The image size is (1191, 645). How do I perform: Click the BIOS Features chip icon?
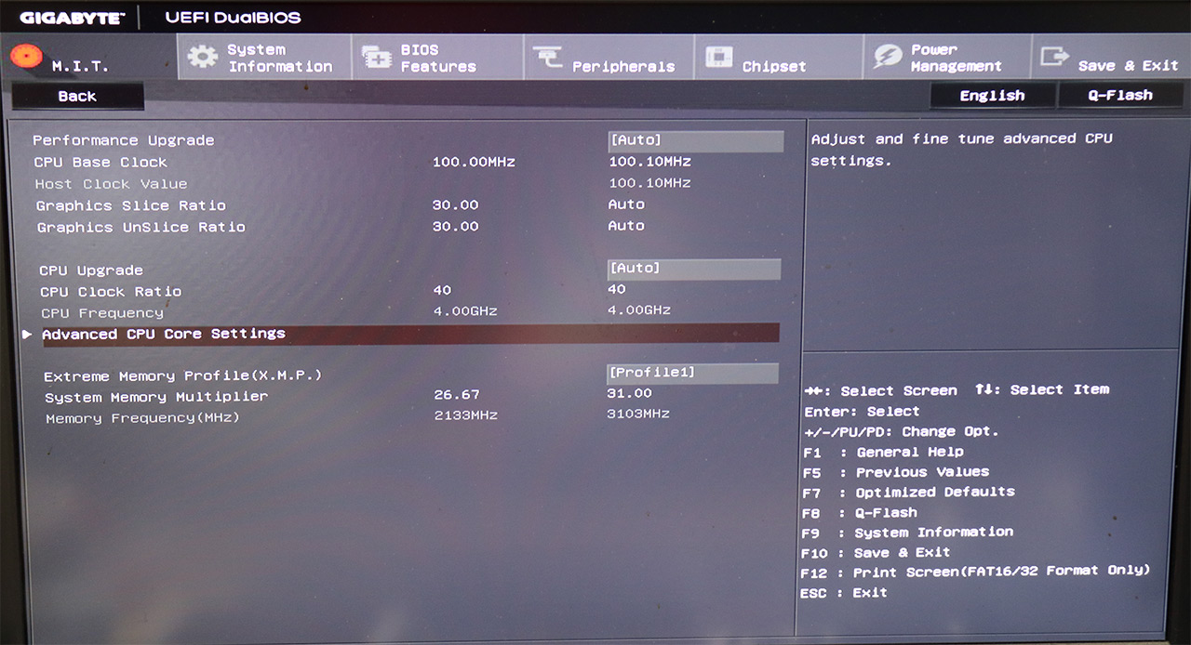pos(377,58)
